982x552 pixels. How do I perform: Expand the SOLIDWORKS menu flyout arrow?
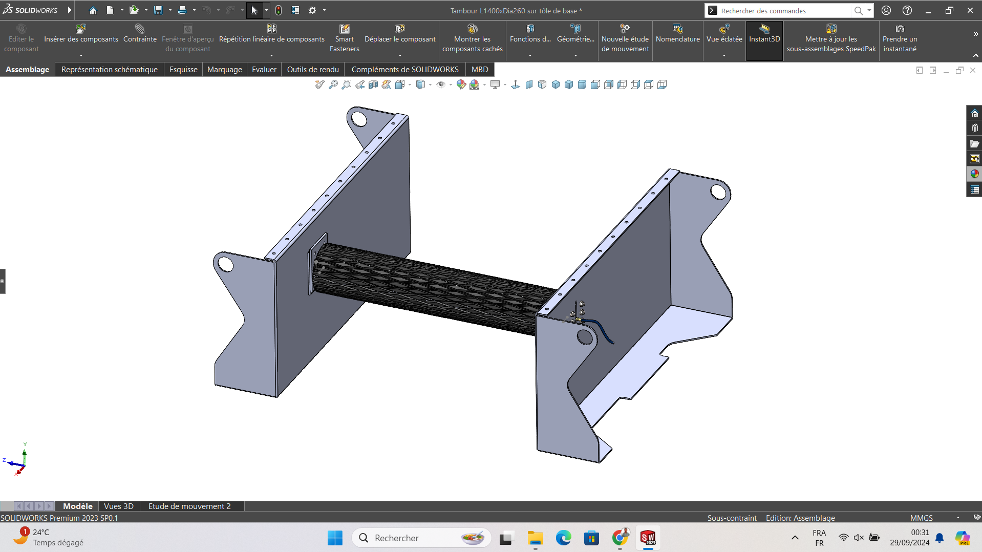pyautogui.click(x=70, y=10)
